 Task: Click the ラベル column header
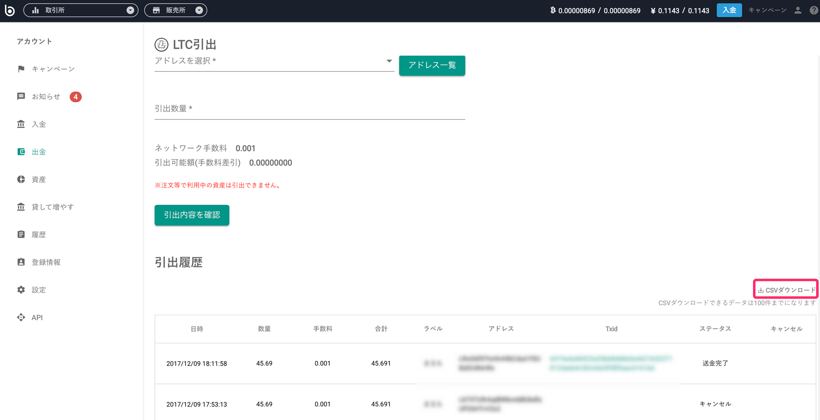pos(433,329)
